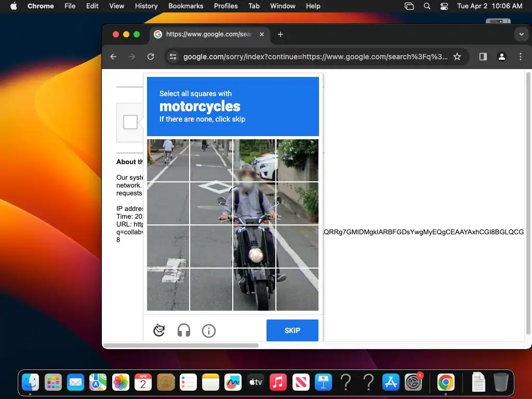Open the Tab menu

(x=254, y=6)
